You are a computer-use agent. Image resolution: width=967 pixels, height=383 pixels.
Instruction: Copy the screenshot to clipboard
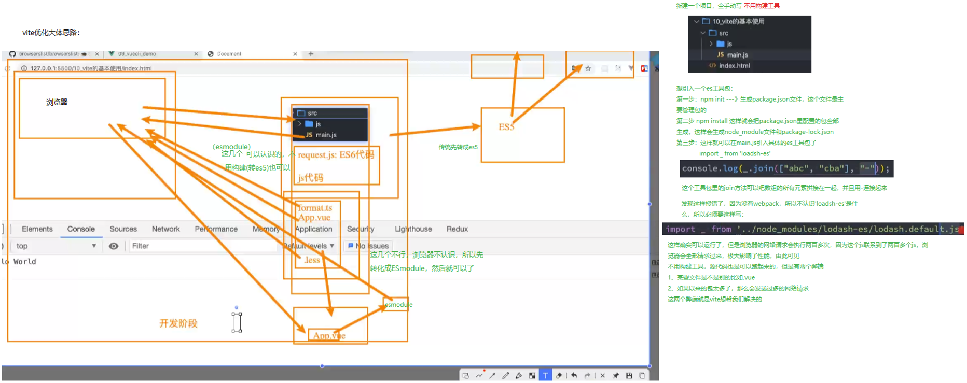[642, 376]
